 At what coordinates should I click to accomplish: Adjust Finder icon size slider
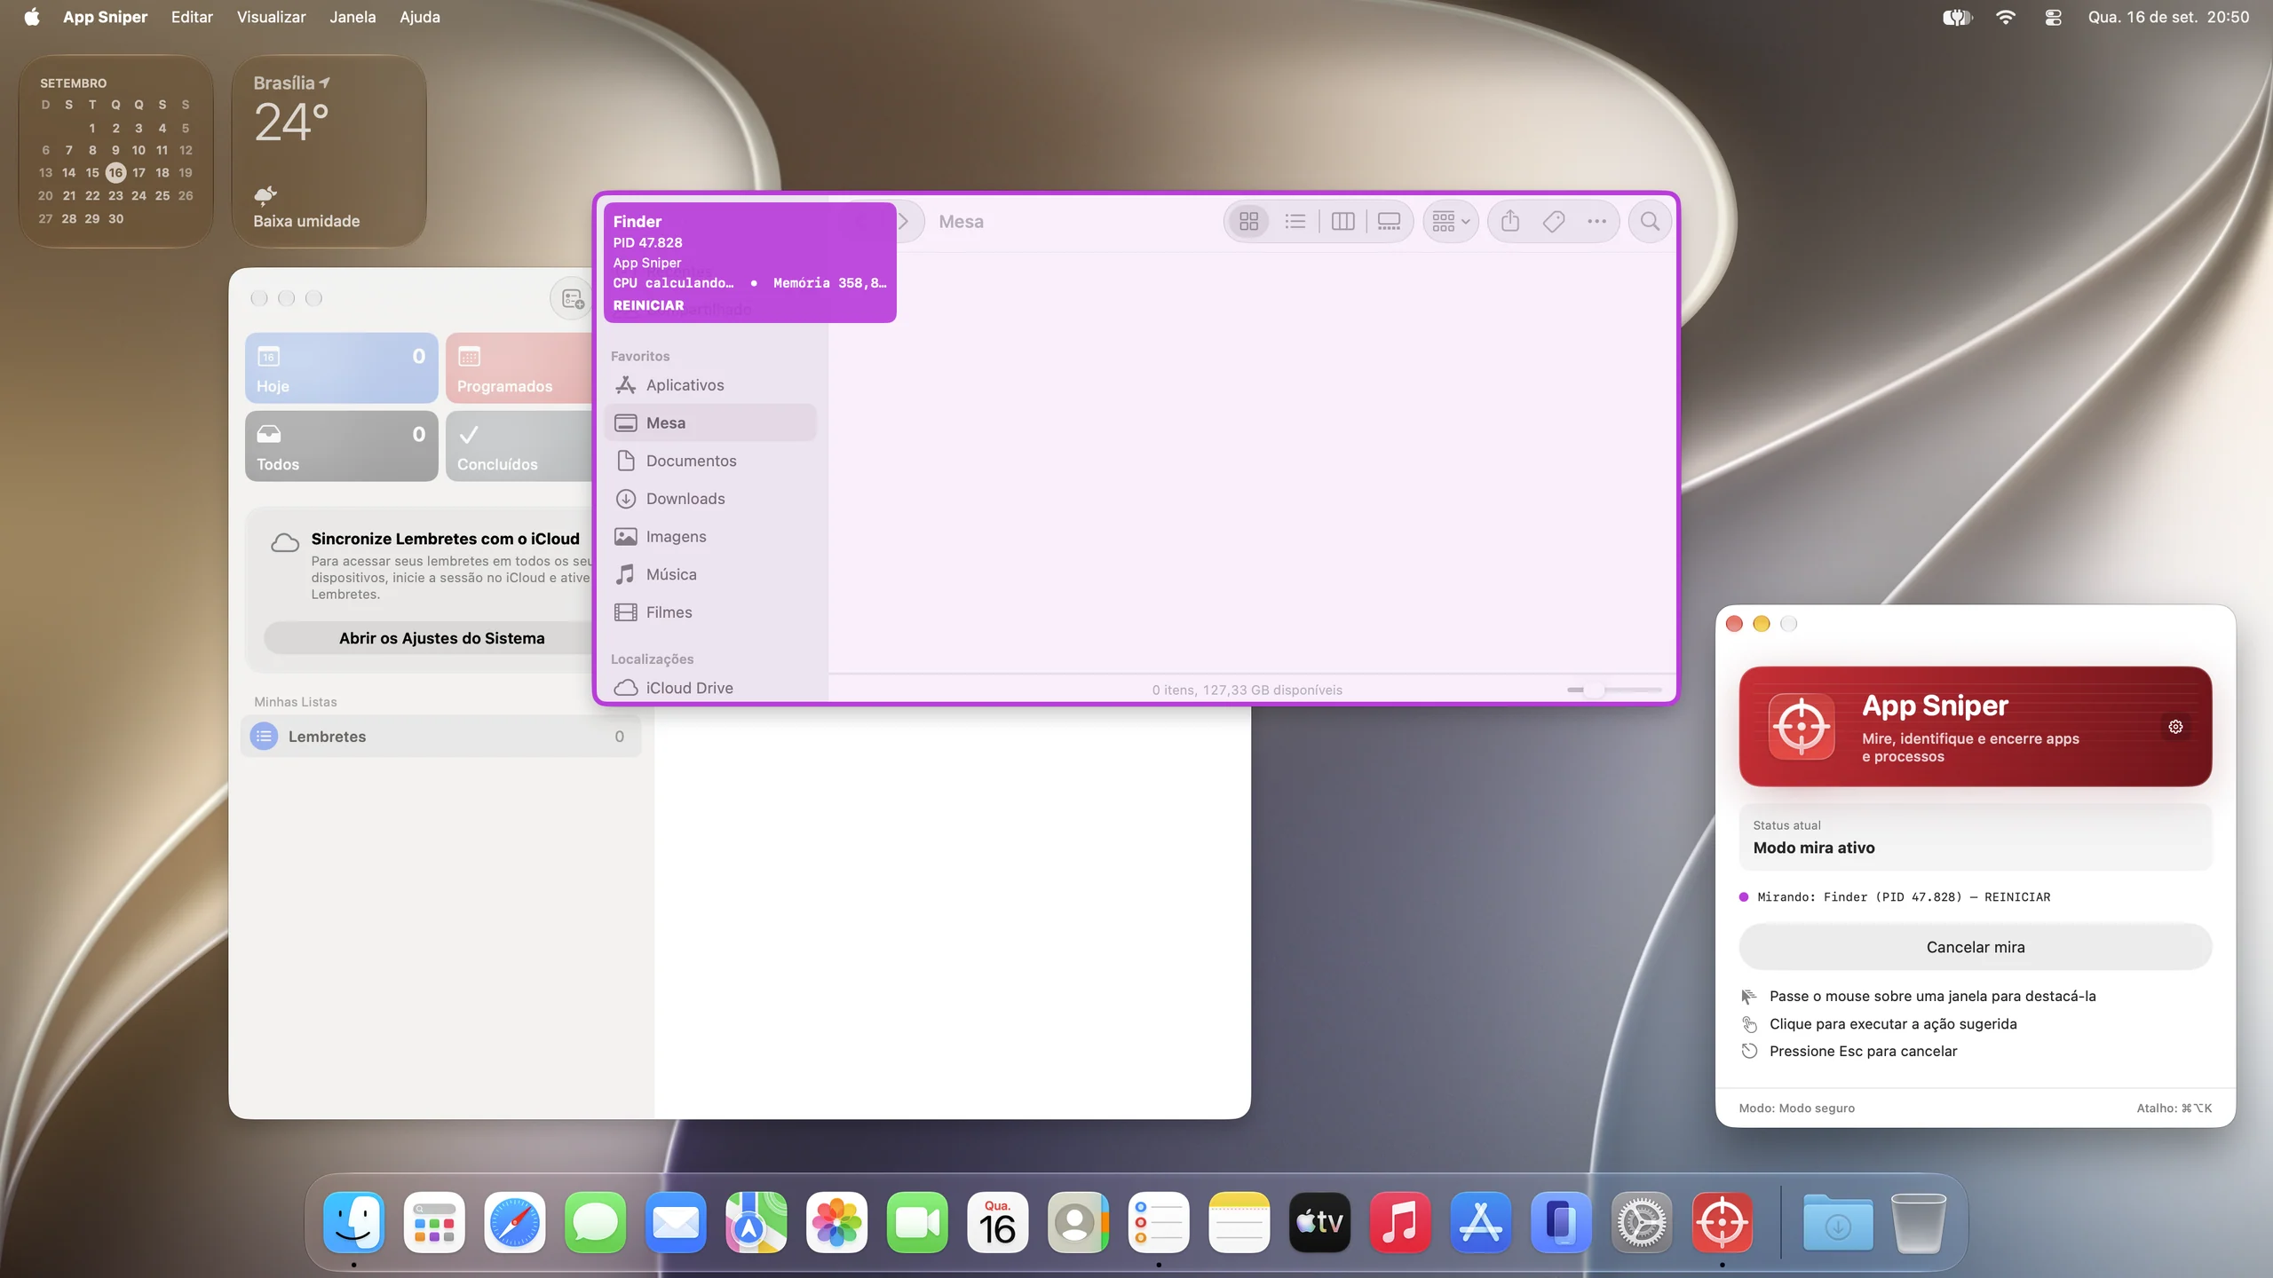(1614, 690)
